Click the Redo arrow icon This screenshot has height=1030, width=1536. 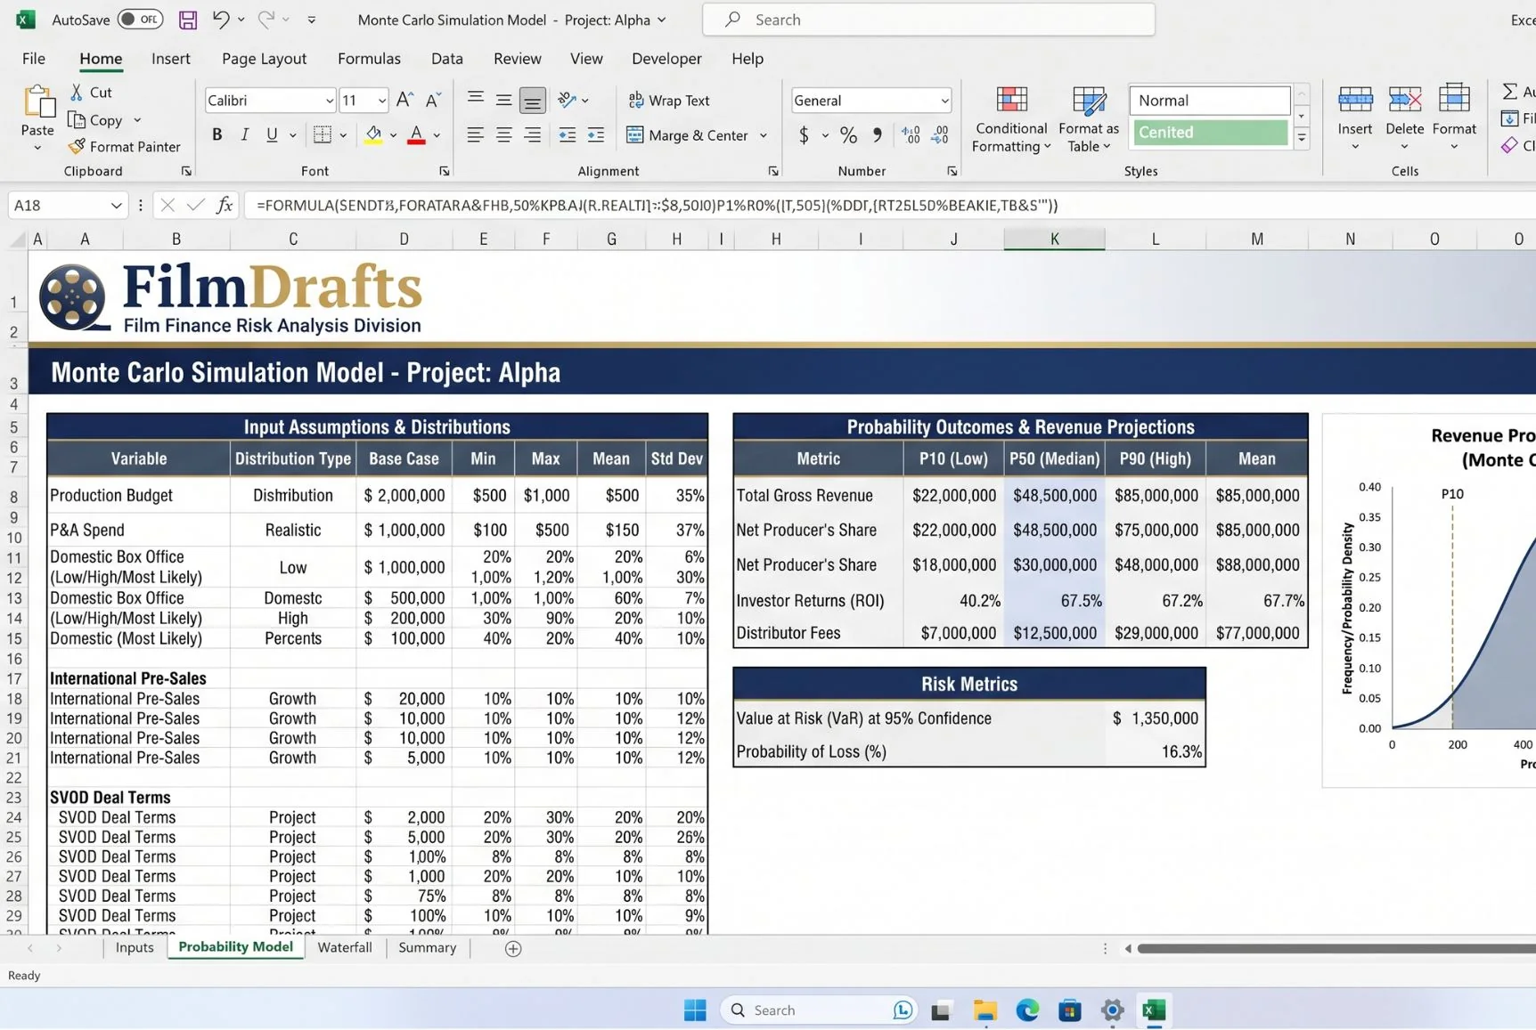[266, 19]
